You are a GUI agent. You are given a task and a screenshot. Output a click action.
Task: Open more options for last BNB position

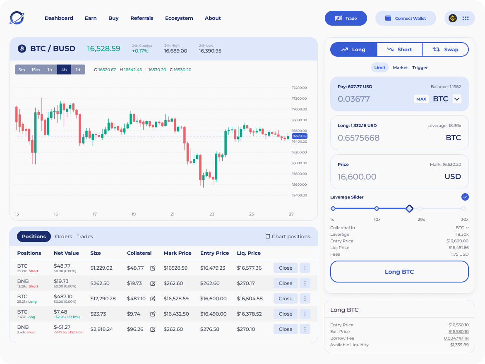click(305, 329)
